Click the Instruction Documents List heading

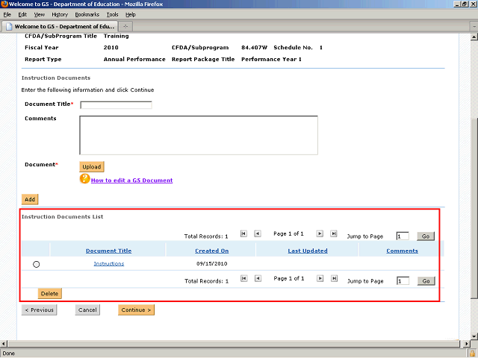click(x=63, y=217)
